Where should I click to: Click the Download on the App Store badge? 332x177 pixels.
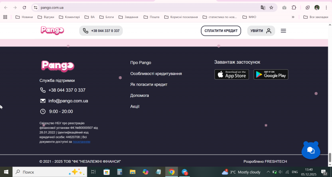(x=232, y=75)
